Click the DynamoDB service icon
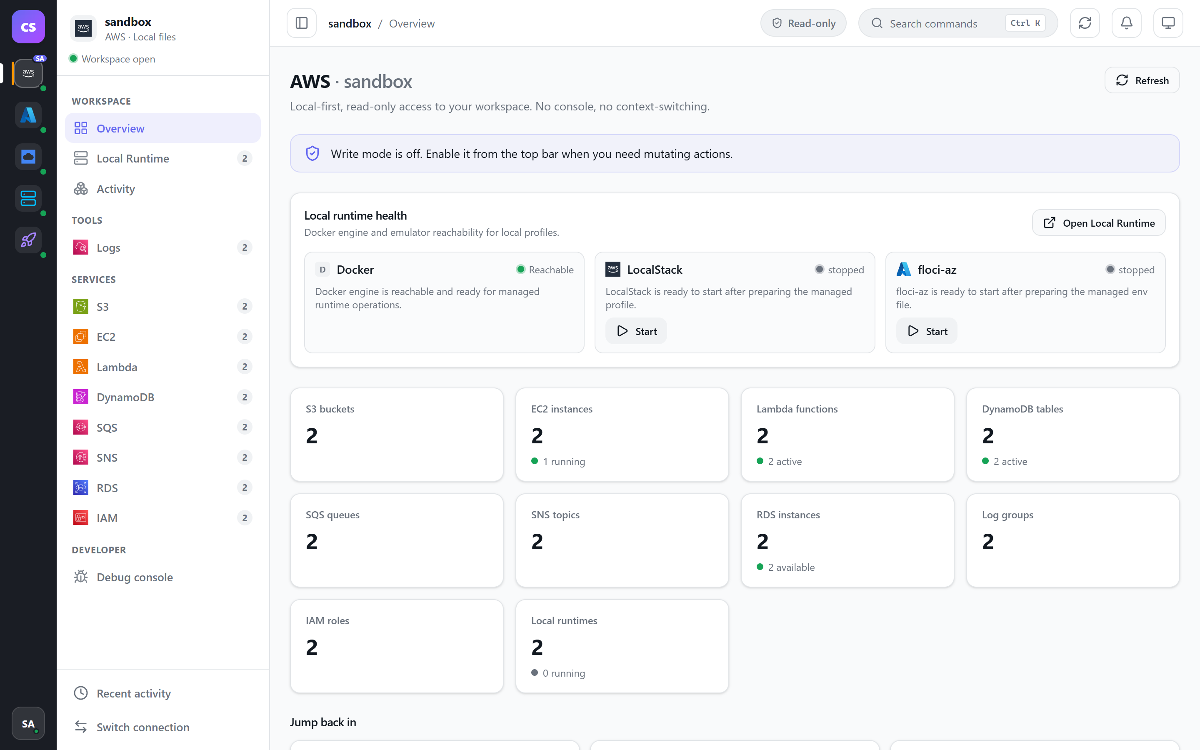1200x750 pixels. point(81,397)
